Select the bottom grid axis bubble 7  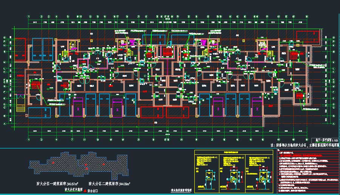(x=72, y=140)
